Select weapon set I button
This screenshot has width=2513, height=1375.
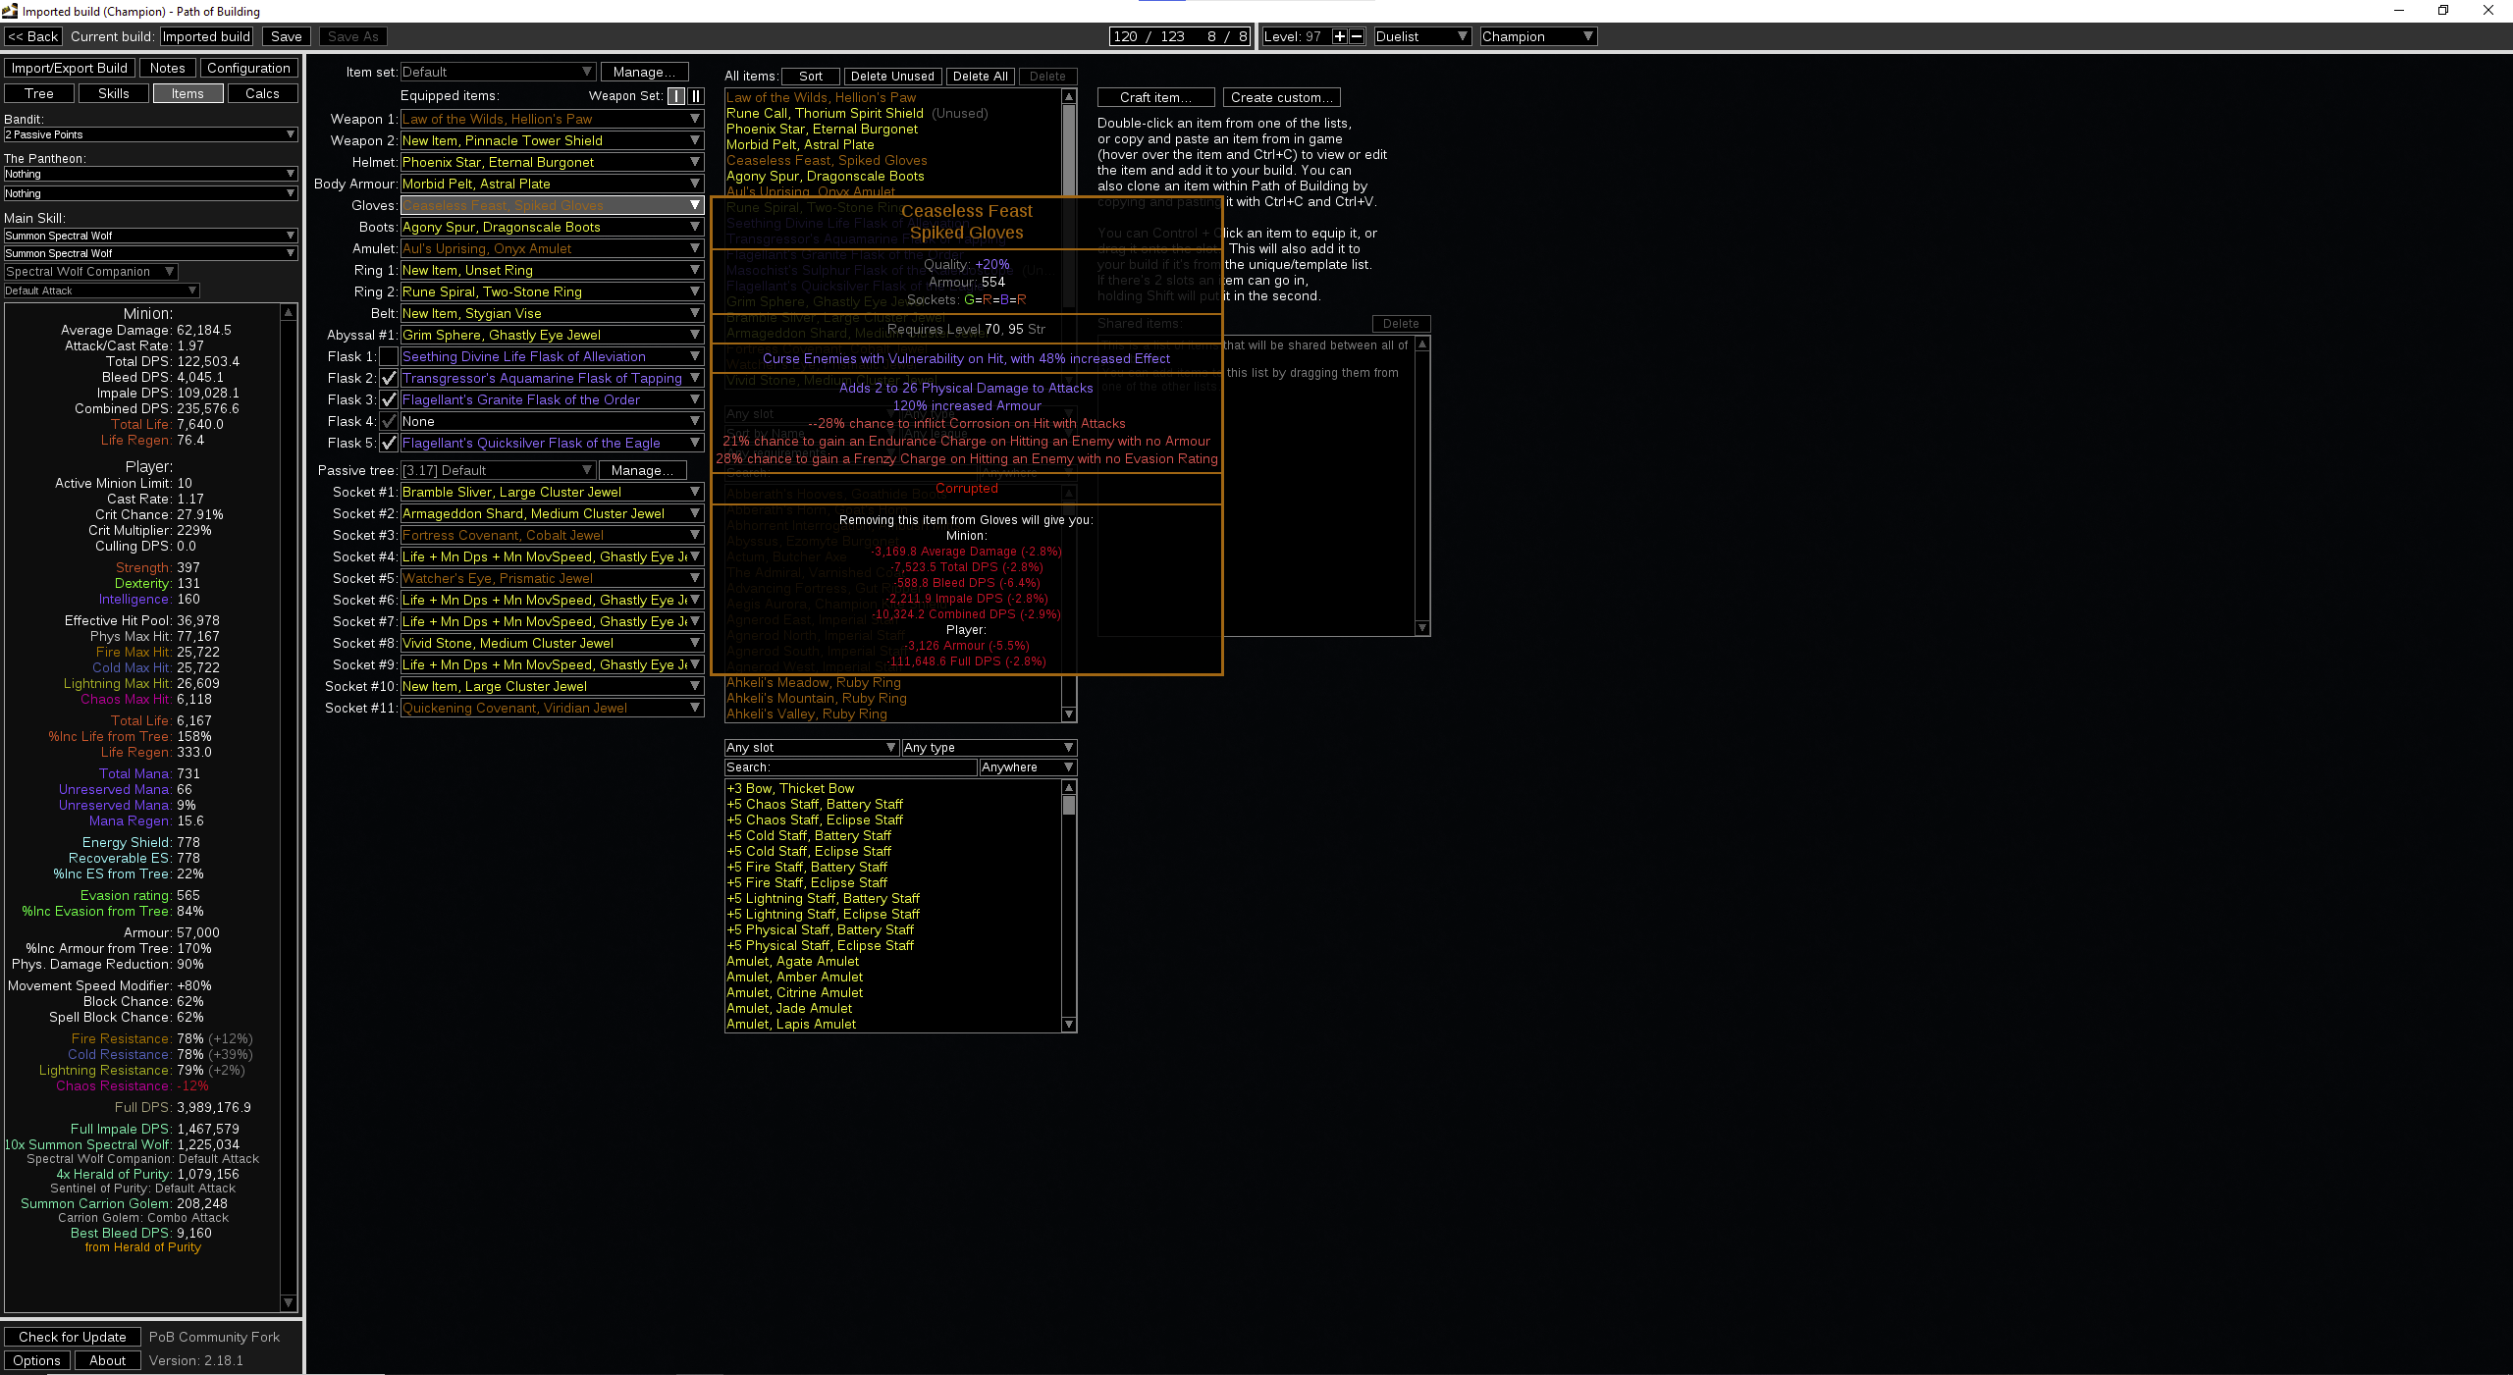676,95
